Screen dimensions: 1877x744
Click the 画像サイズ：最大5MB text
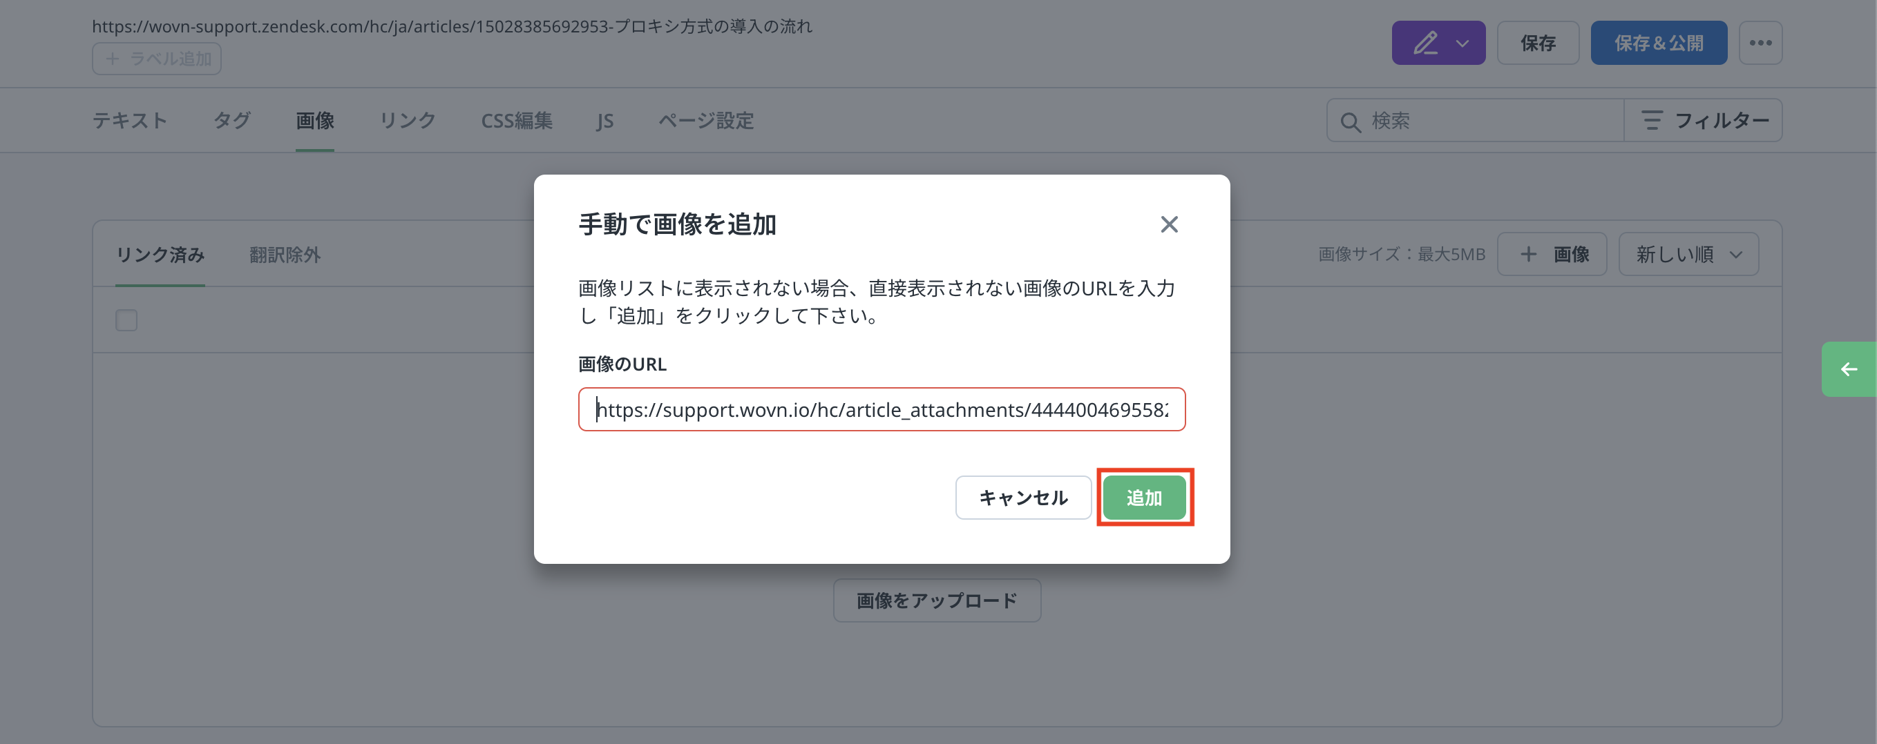click(1401, 254)
